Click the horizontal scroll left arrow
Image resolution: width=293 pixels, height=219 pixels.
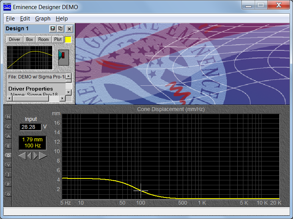(9, 98)
